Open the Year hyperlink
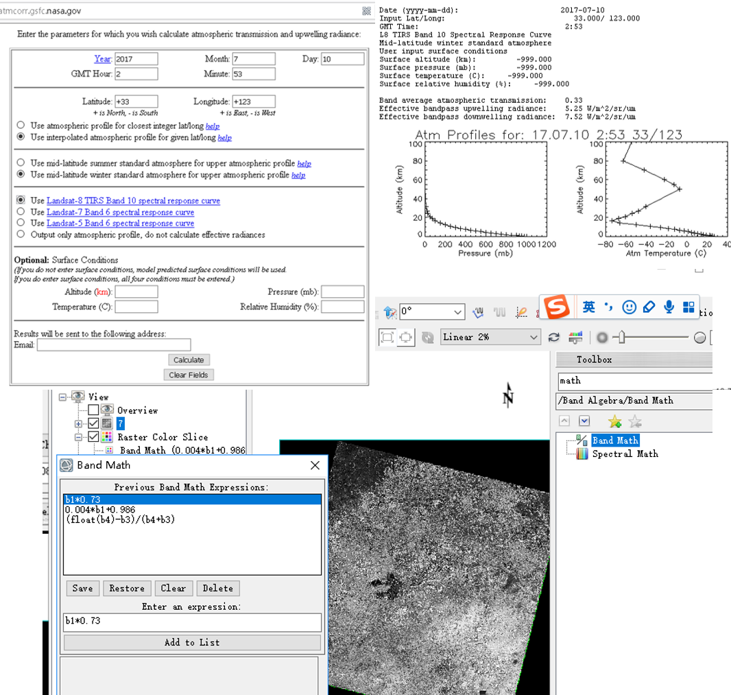The height and width of the screenshot is (695, 731). [x=103, y=59]
